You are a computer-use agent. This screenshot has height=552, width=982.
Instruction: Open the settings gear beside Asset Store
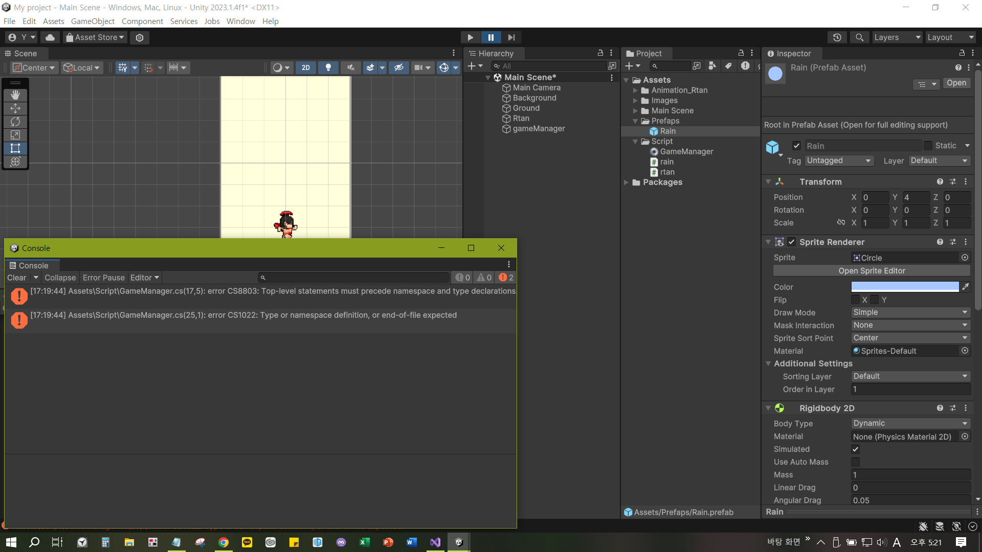[x=140, y=37]
